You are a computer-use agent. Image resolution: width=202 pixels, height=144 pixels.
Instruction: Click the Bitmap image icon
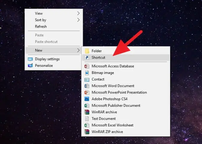pyautogui.click(x=87, y=73)
